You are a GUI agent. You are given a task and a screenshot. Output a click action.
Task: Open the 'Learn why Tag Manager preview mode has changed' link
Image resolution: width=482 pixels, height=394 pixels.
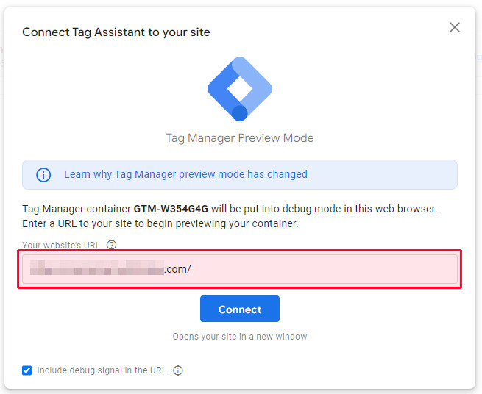(185, 174)
